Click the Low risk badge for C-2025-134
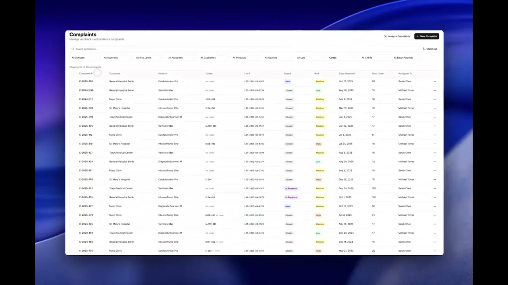 pos(318,161)
